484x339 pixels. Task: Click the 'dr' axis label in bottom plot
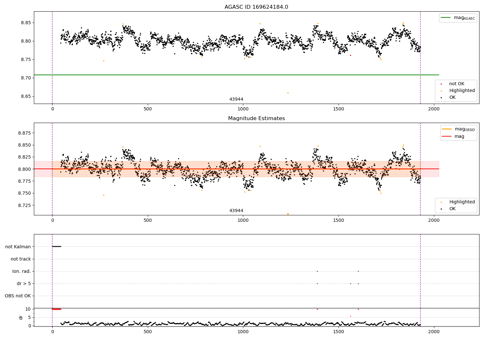21,317
